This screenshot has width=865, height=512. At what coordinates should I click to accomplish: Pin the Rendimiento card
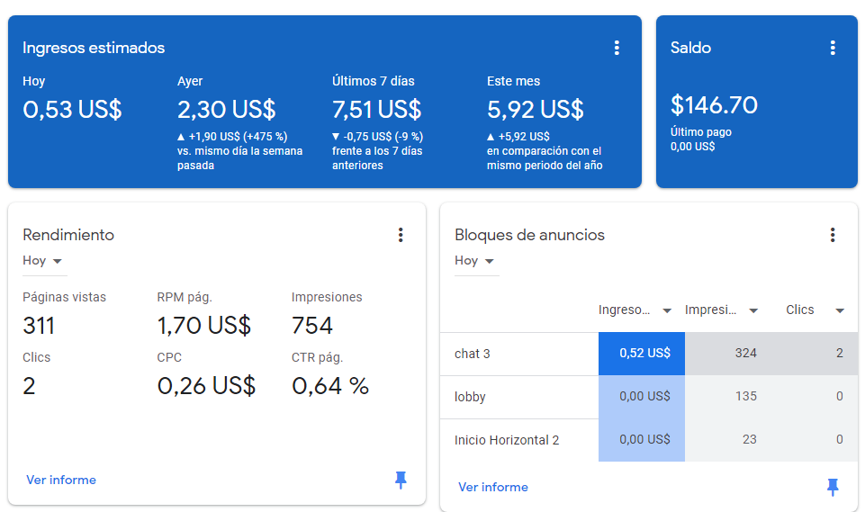pyautogui.click(x=401, y=480)
